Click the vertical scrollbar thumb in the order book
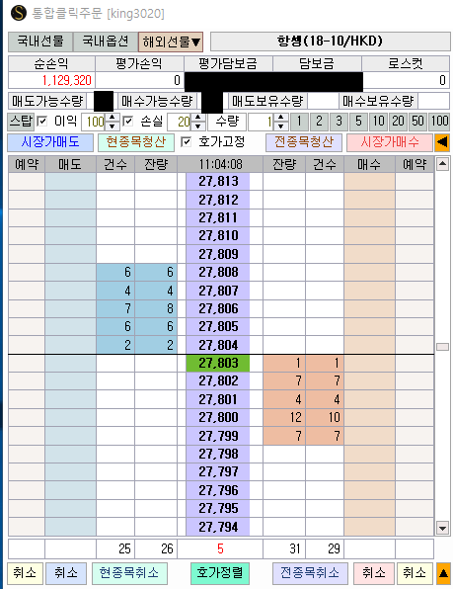This screenshot has width=453, height=589. [442, 347]
